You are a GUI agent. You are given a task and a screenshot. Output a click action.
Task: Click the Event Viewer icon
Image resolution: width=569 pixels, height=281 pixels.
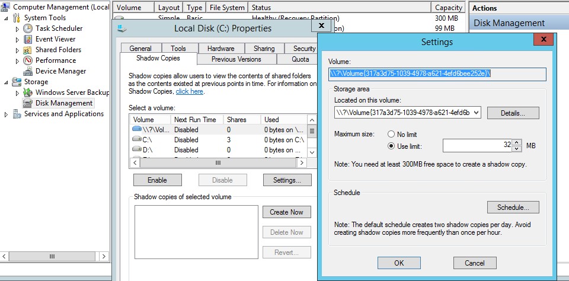point(28,39)
